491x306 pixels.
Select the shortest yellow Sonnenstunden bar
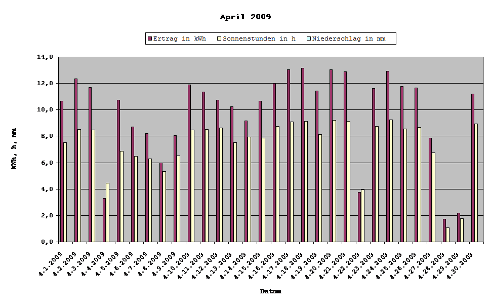449,236
